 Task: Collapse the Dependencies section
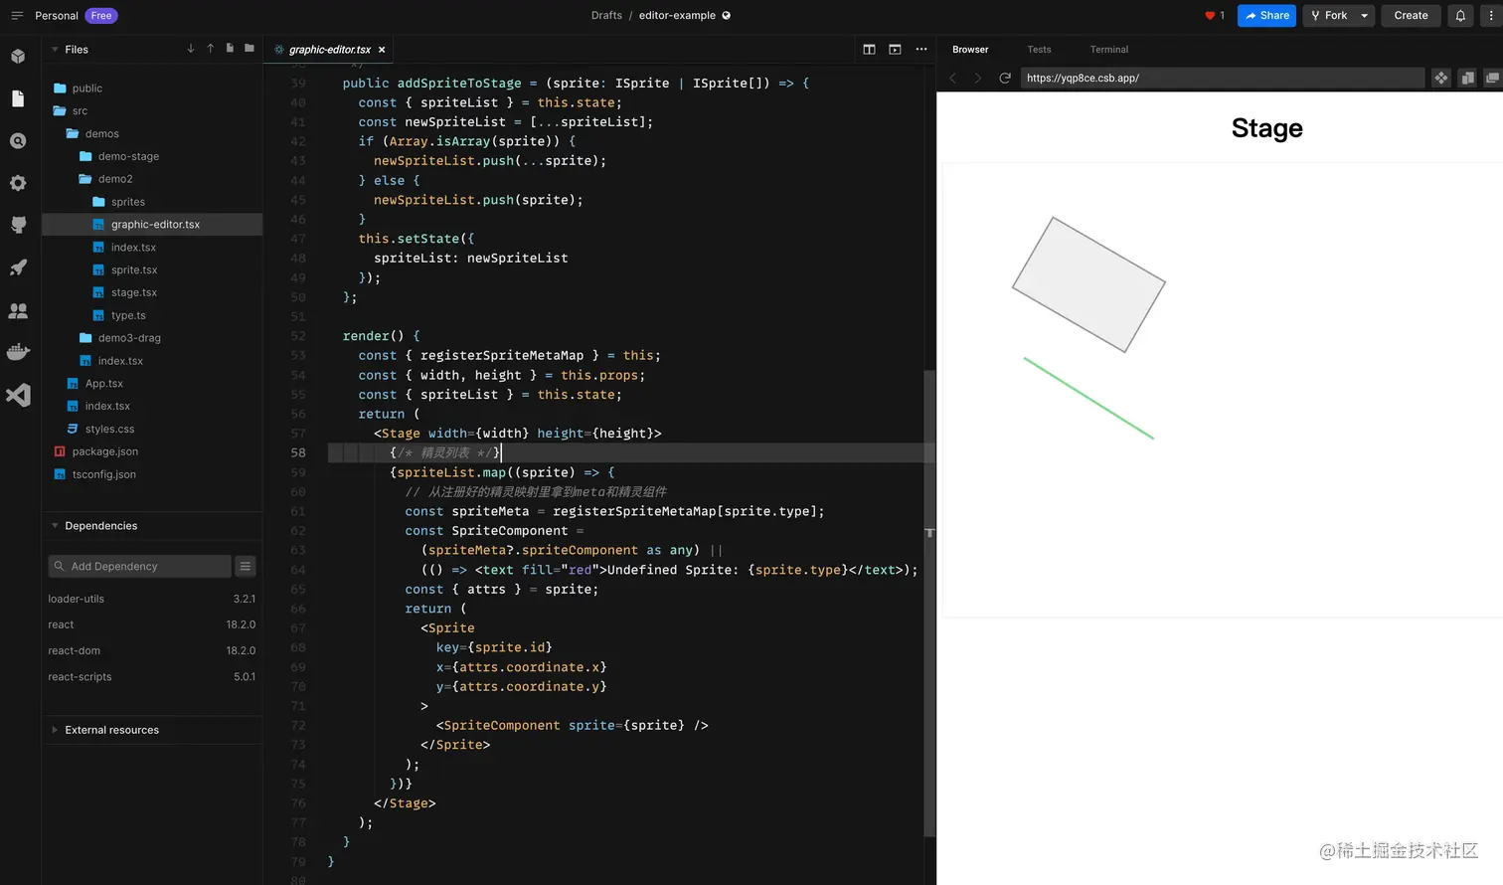pos(55,525)
